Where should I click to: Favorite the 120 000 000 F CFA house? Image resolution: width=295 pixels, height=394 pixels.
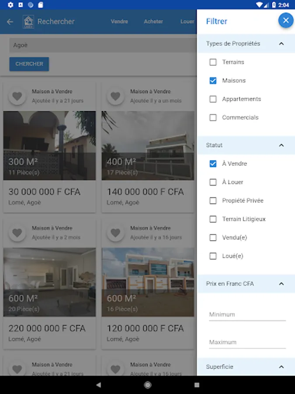[115, 233]
